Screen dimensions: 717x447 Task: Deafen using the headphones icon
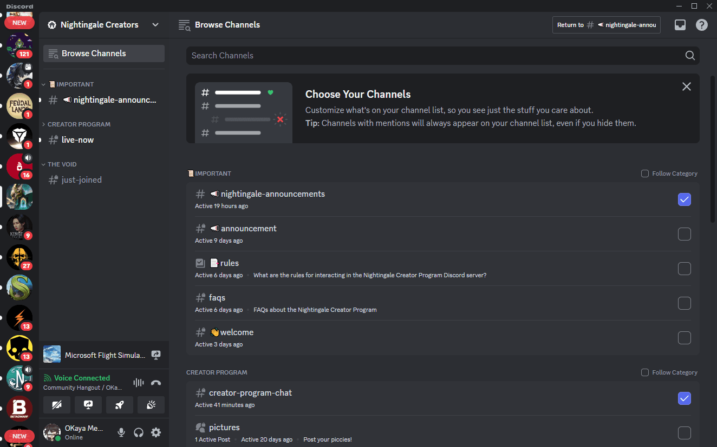click(139, 432)
